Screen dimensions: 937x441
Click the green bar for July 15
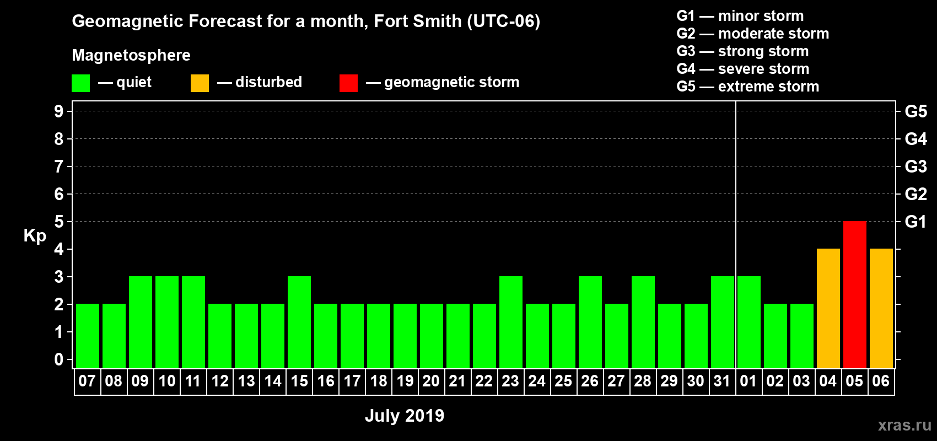tap(299, 322)
